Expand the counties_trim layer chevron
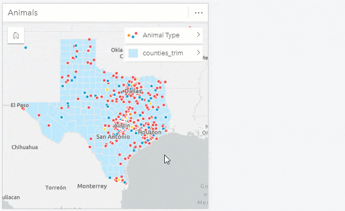345x211 pixels. tap(198, 53)
